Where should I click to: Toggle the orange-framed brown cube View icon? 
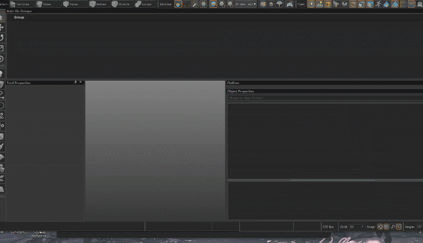(353, 4)
